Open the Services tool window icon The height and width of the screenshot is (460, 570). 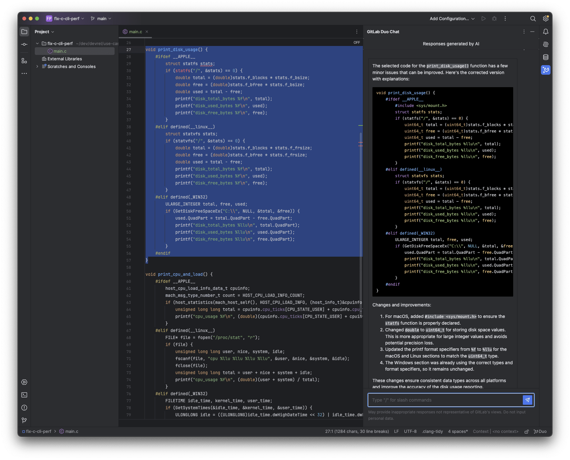coord(24,382)
